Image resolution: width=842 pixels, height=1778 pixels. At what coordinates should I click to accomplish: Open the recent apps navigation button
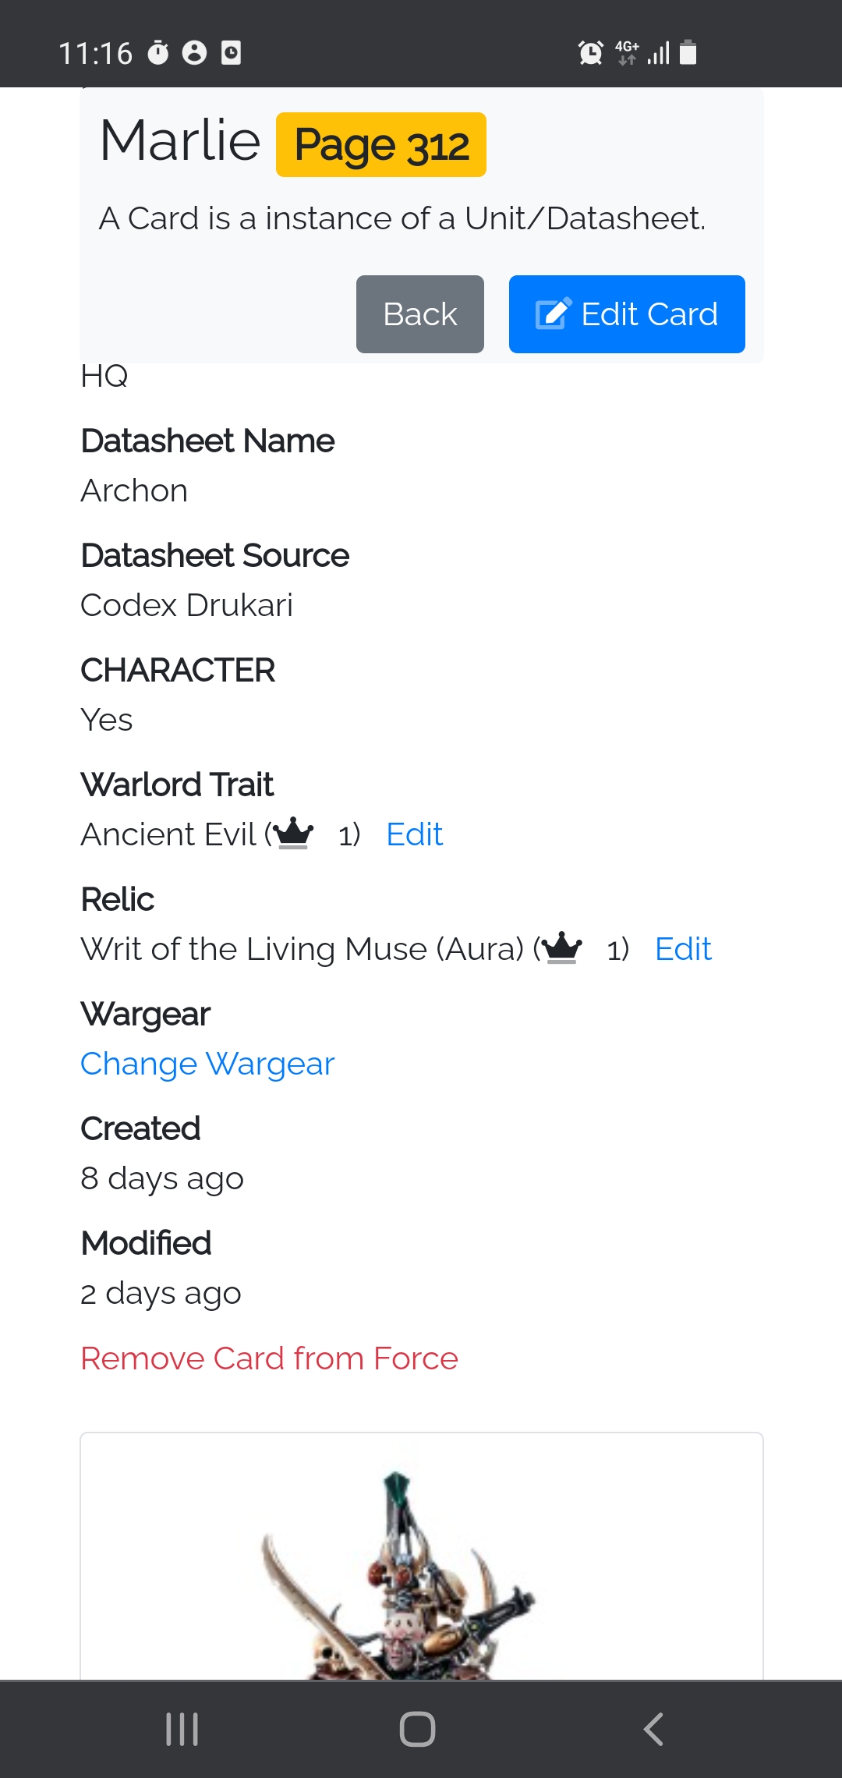(x=182, y=1729)
